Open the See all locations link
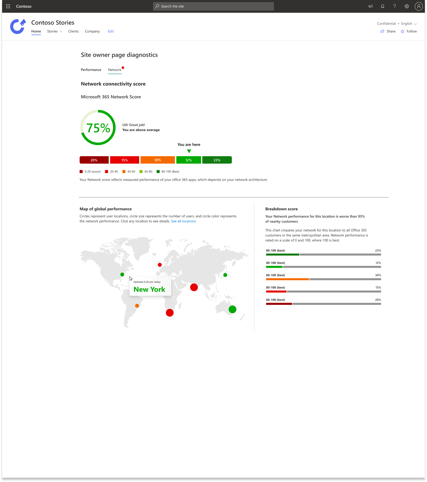Image resolution: width=427 pixels, height=482 pixels. pos(183,221)
